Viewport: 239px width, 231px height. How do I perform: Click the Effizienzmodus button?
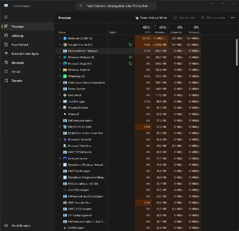pyautogui.click(x=213, y=18)
